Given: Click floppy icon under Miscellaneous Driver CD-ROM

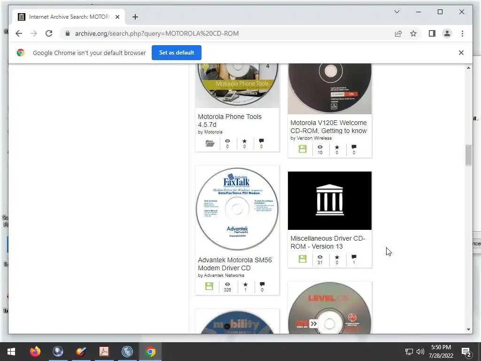Looking at the screenshot, I should point(303,259).
